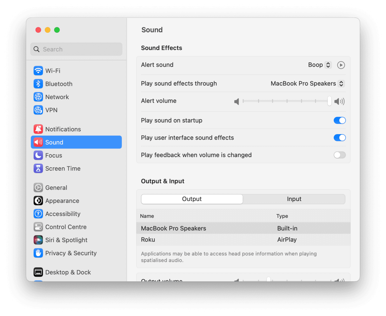The height and width of the screenshot is (316, 386).
Task: Click the Bluetooth icon in sidebar
Action: click(x=38, y=84)
